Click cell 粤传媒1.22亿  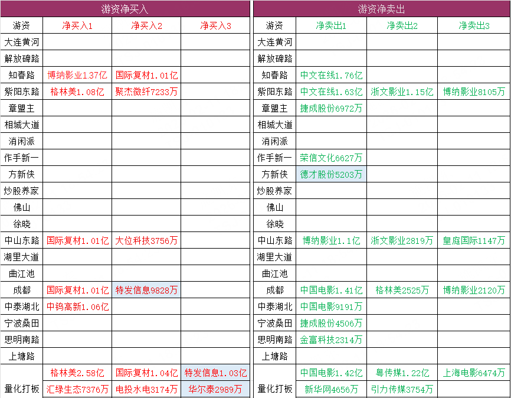coord(402,373)
